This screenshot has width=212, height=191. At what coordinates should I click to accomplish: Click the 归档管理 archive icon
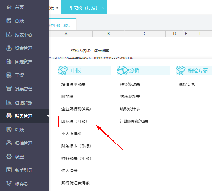(9, 143)
